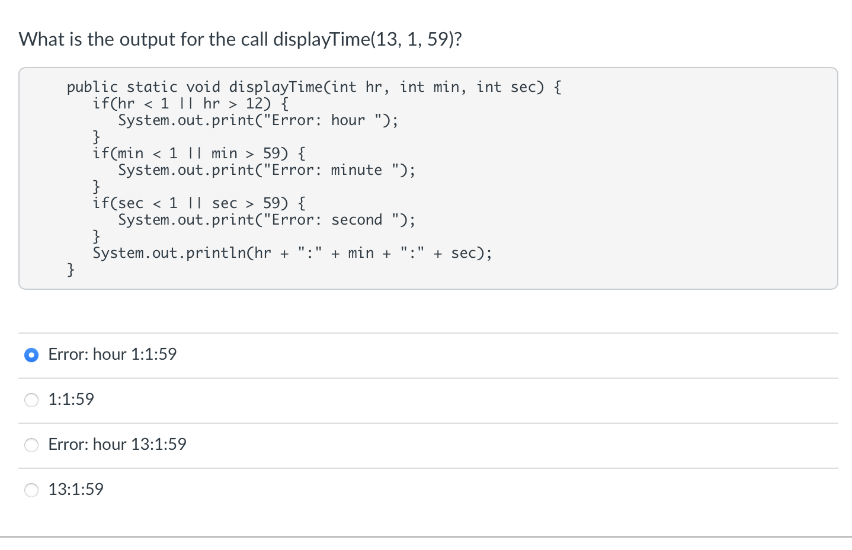Click the question text about displayTime(13, 1, 59)
Image resolution: width=852 pixels, height=550 pixels.
240,39
